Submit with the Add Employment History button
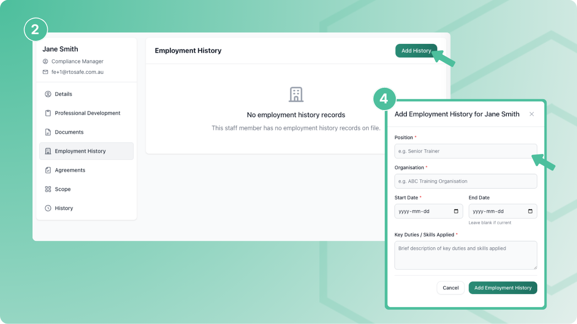The image size is (577, 324). 503,288
